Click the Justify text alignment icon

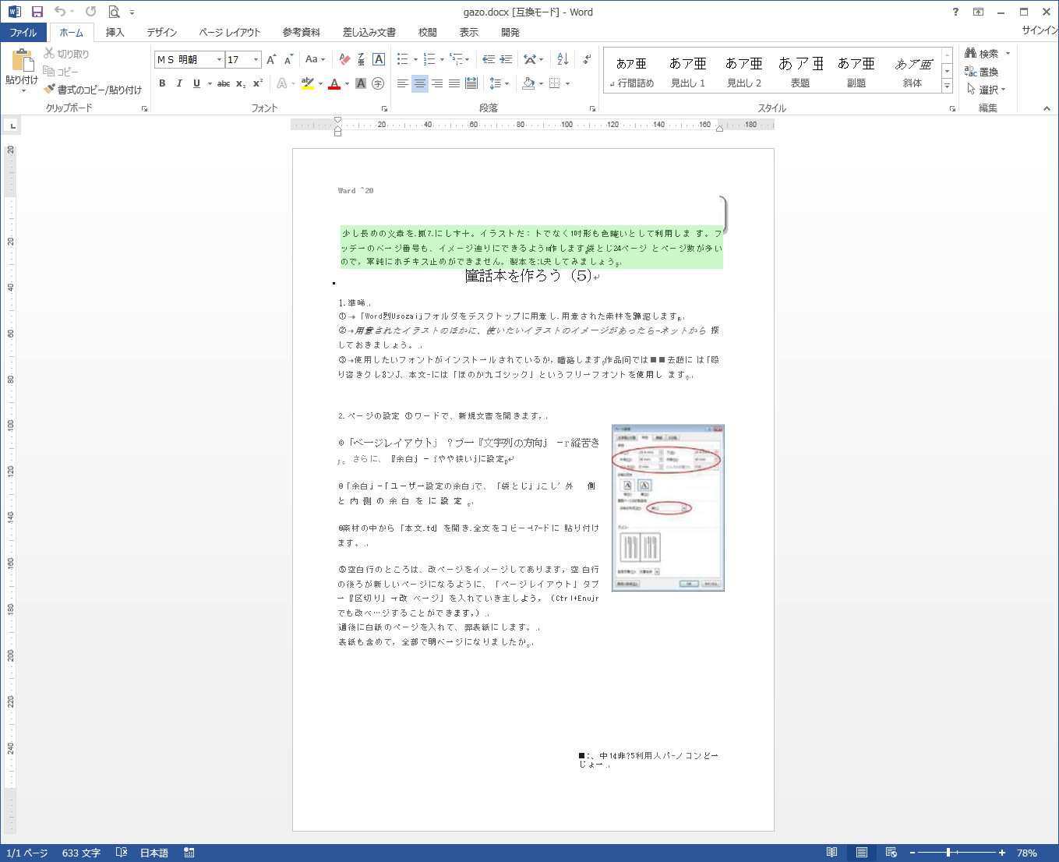pos(454,83)
